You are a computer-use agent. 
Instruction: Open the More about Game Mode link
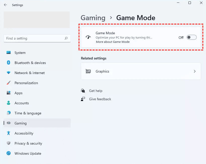[x=113, y=42]
